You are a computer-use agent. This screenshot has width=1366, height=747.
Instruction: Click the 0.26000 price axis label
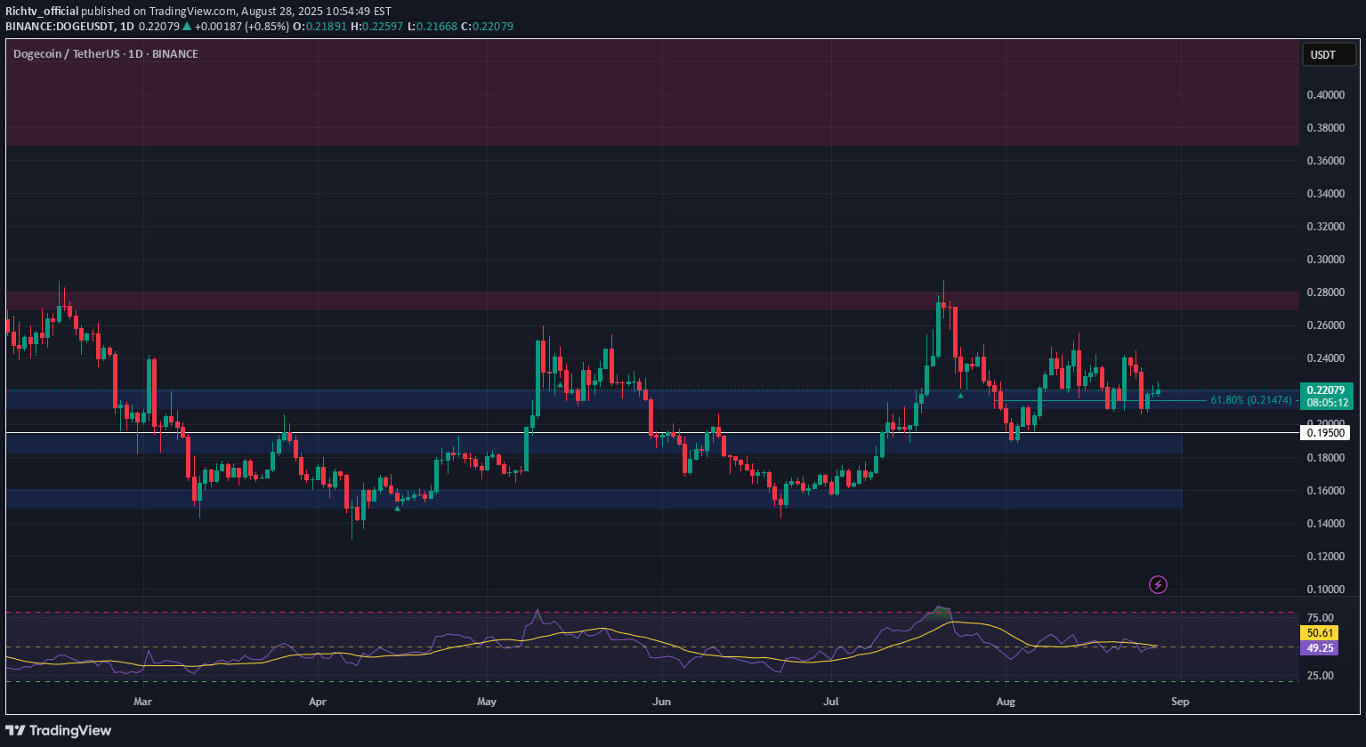tap(1326, 325)
